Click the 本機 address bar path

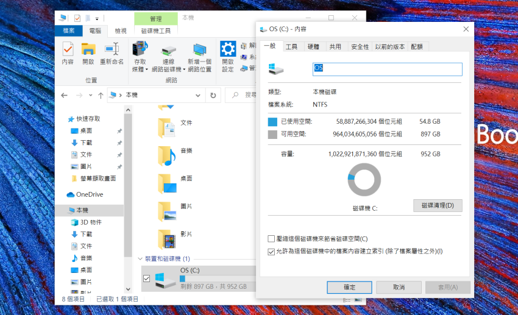click(x=132, y=96)
